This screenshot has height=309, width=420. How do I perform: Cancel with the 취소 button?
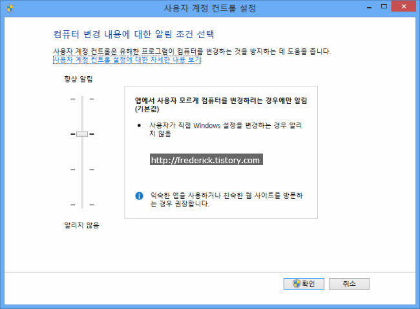pos(349,284)
